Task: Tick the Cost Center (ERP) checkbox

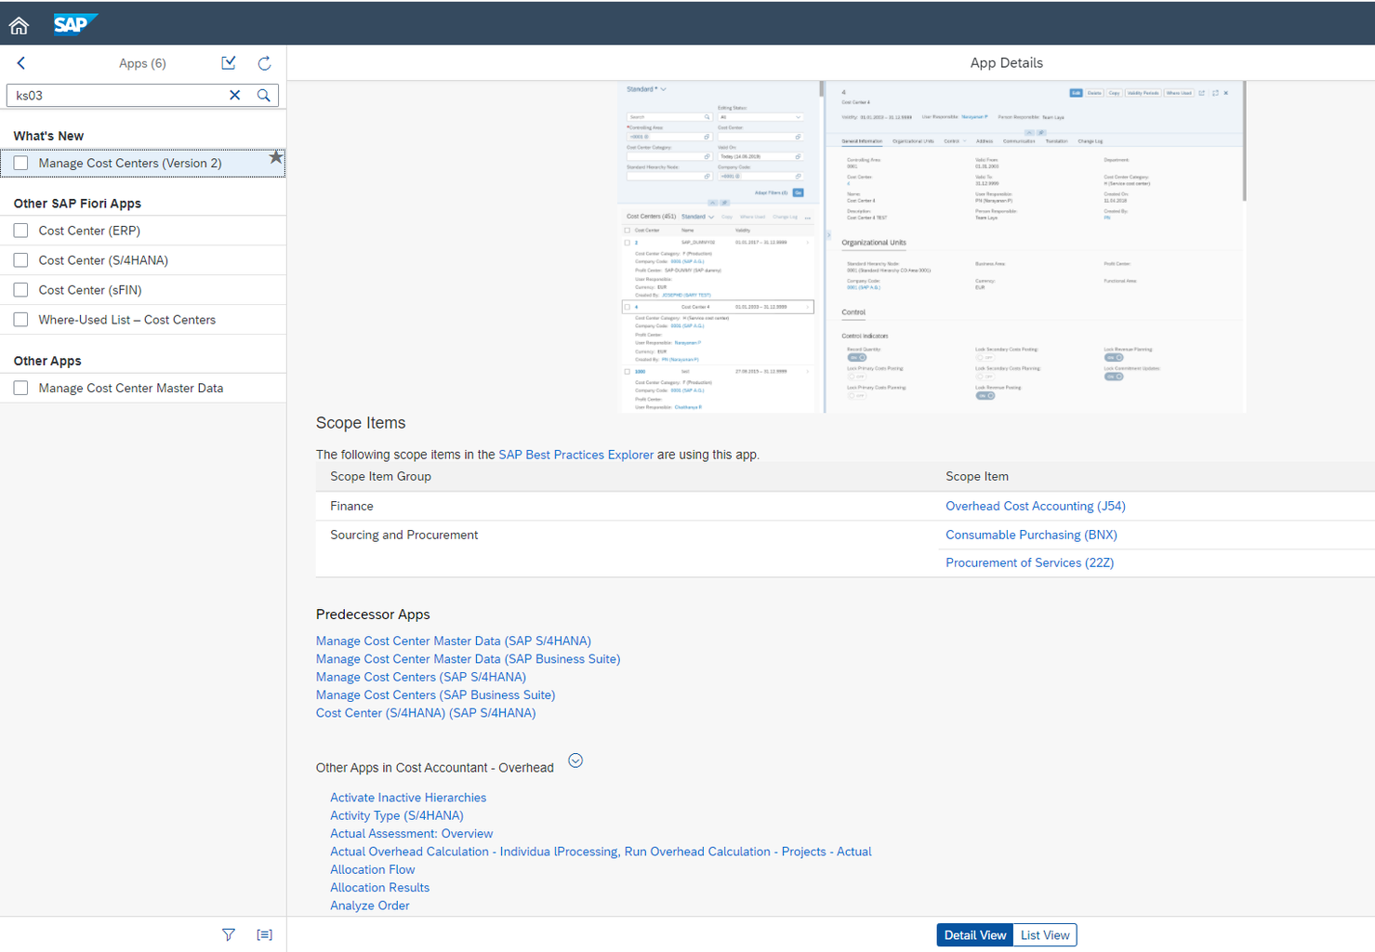Action: point(20,231)
